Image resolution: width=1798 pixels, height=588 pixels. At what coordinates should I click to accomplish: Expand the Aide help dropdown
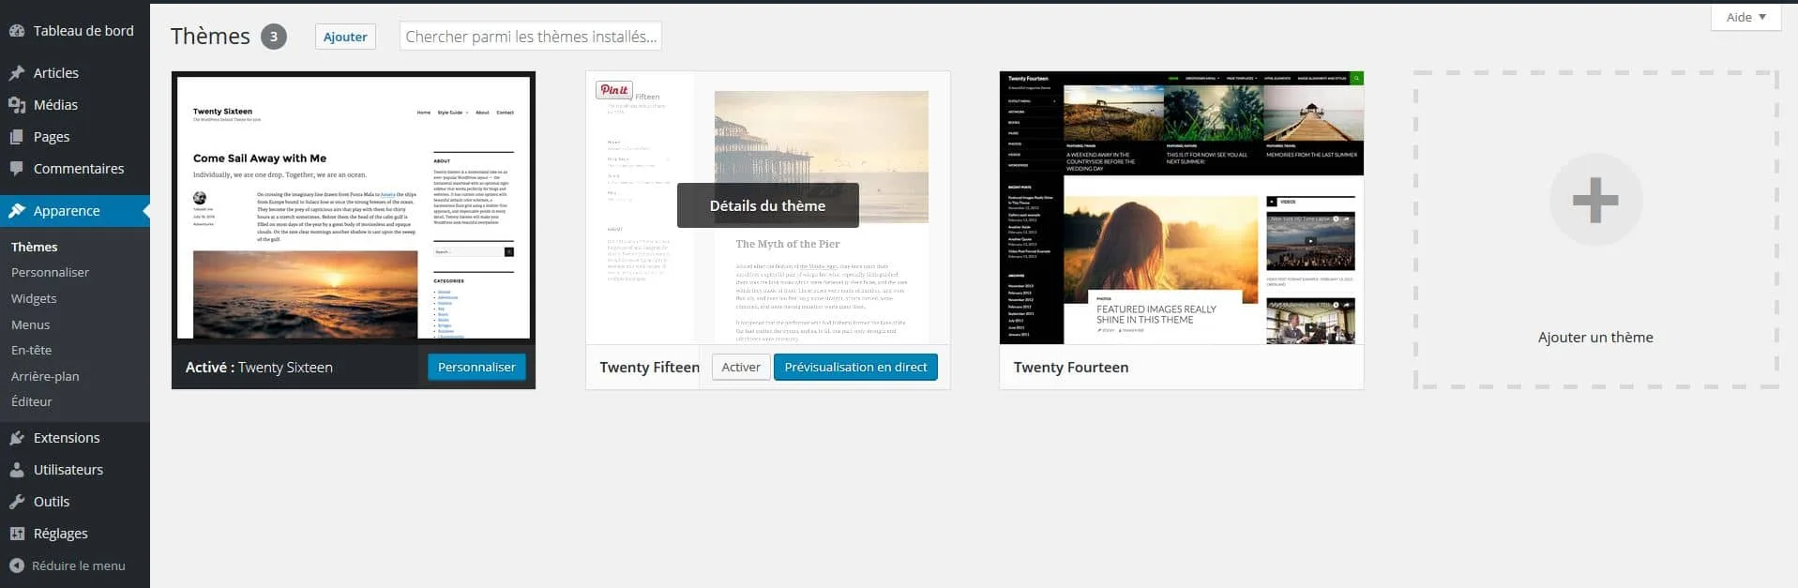[x=1746, y=17]
